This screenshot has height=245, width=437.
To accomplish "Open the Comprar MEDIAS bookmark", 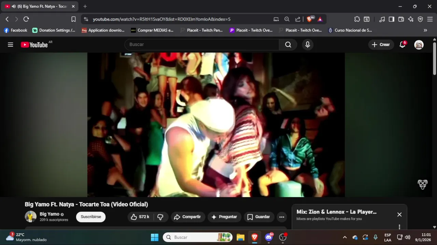I will [152, 30].
